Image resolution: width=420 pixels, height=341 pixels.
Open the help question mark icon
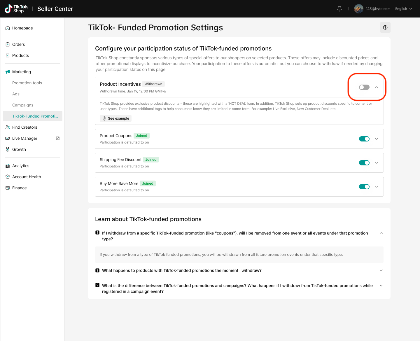(385, 27)
